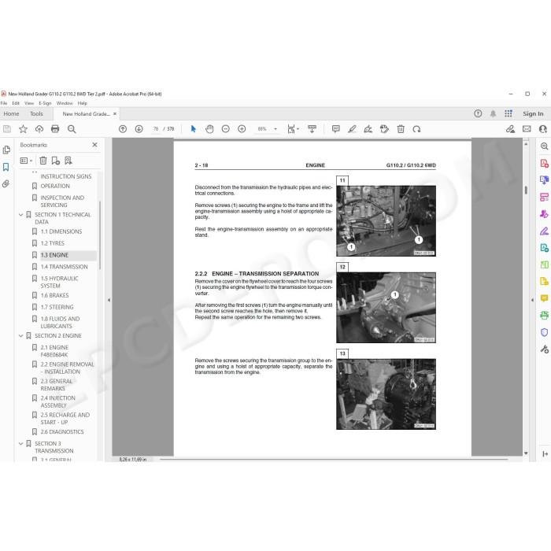Viewport: 551px width, 551px height.
Task: Open the sign document tool
Action: coord(368,129)
